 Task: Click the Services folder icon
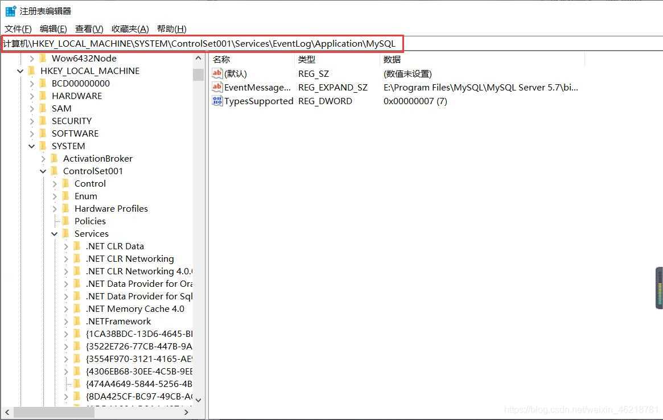point(66,234)
